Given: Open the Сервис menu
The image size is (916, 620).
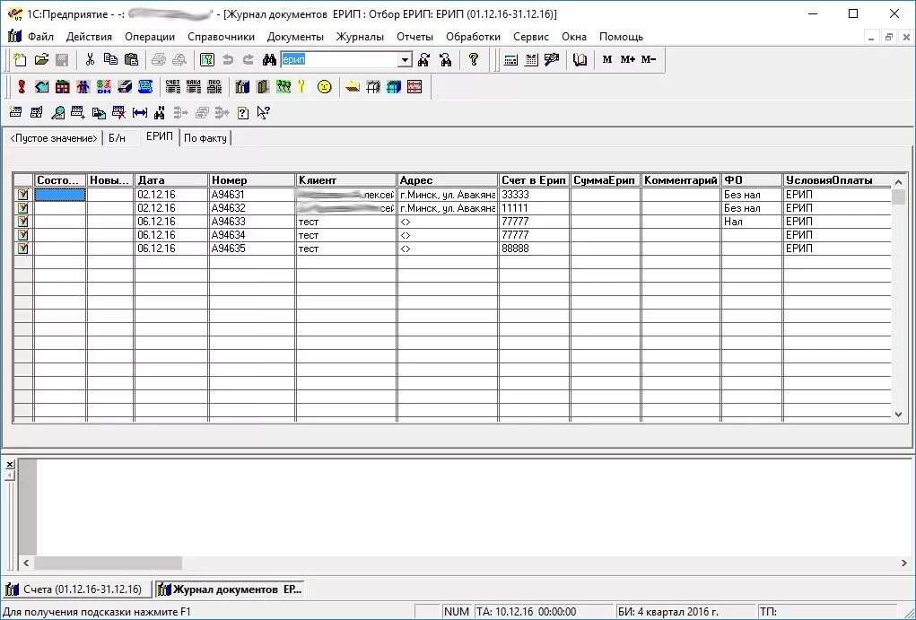Looking at the screenshot, I should (531, 37).
